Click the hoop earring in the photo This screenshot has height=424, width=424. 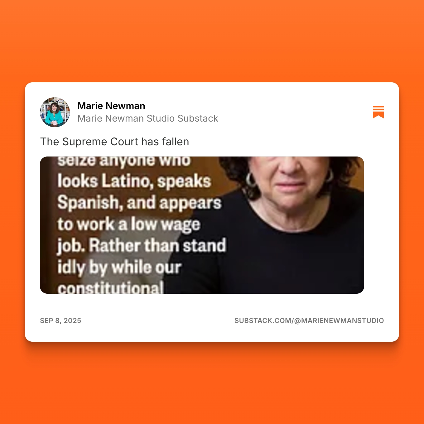(250, 180)
